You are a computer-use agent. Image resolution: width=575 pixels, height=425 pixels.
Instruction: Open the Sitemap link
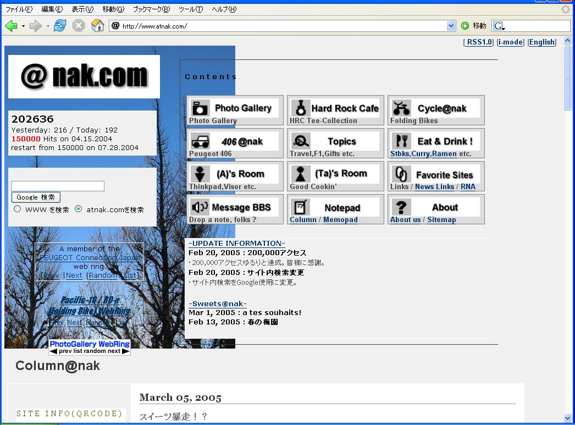(441, 220)
